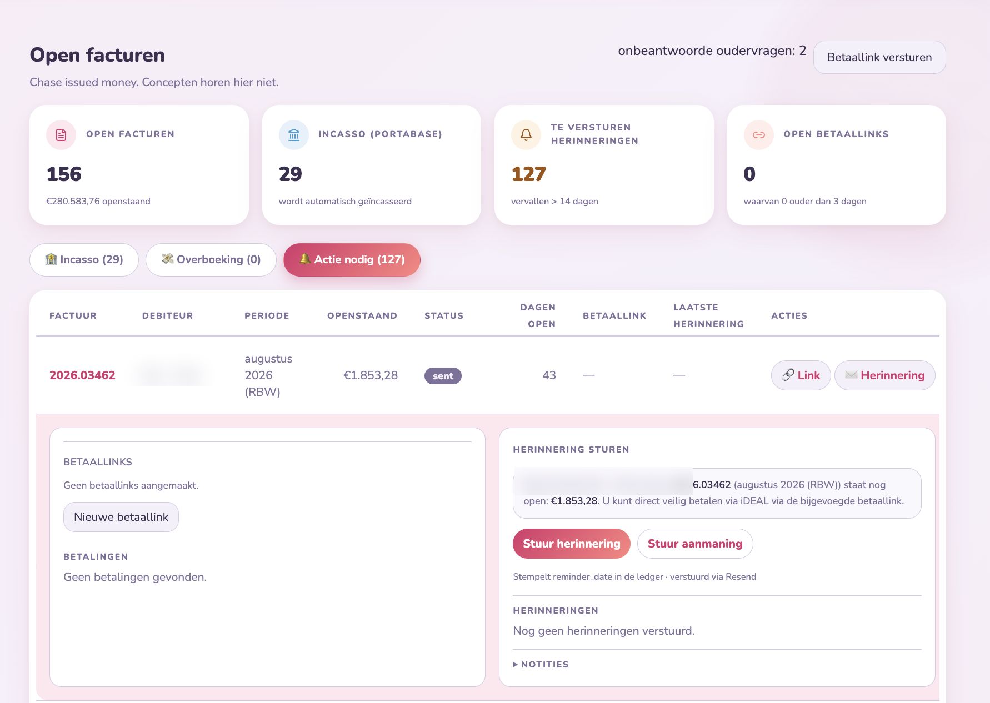Click the bank icon on Incasso card
The width and height of the screenshot is (990, 703).
coord(294,135)
